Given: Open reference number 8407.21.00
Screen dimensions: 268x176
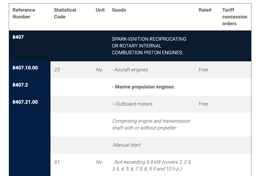Looking at the screenshot, I should click(25, 102).
